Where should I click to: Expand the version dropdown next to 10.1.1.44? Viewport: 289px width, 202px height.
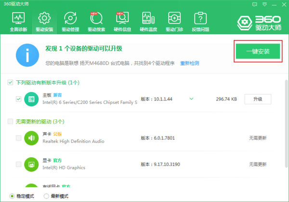point(191,99)
